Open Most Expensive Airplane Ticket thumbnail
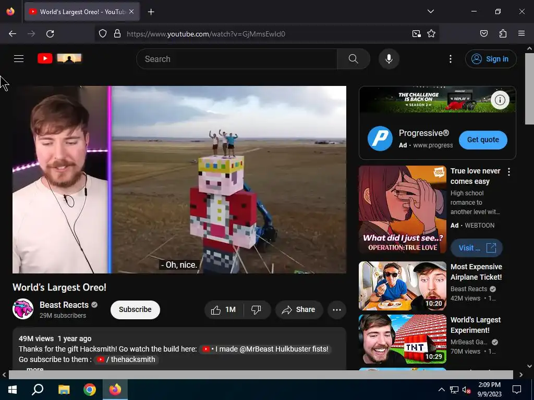Image resolution: width=534 pixels, height=400 pixels. pos(403,286)
